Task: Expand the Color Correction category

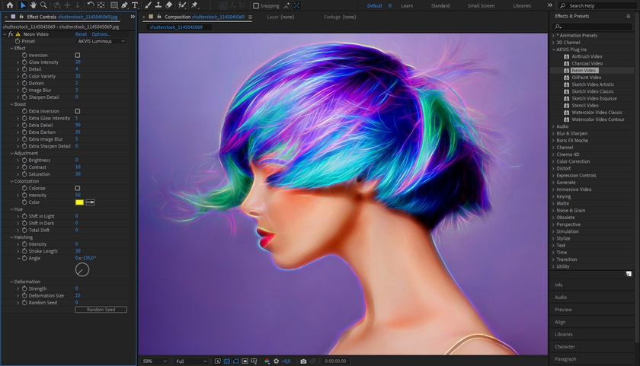Action: click(554, 161)
